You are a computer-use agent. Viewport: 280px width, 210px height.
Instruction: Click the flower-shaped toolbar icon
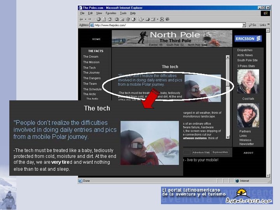(167, 19)
